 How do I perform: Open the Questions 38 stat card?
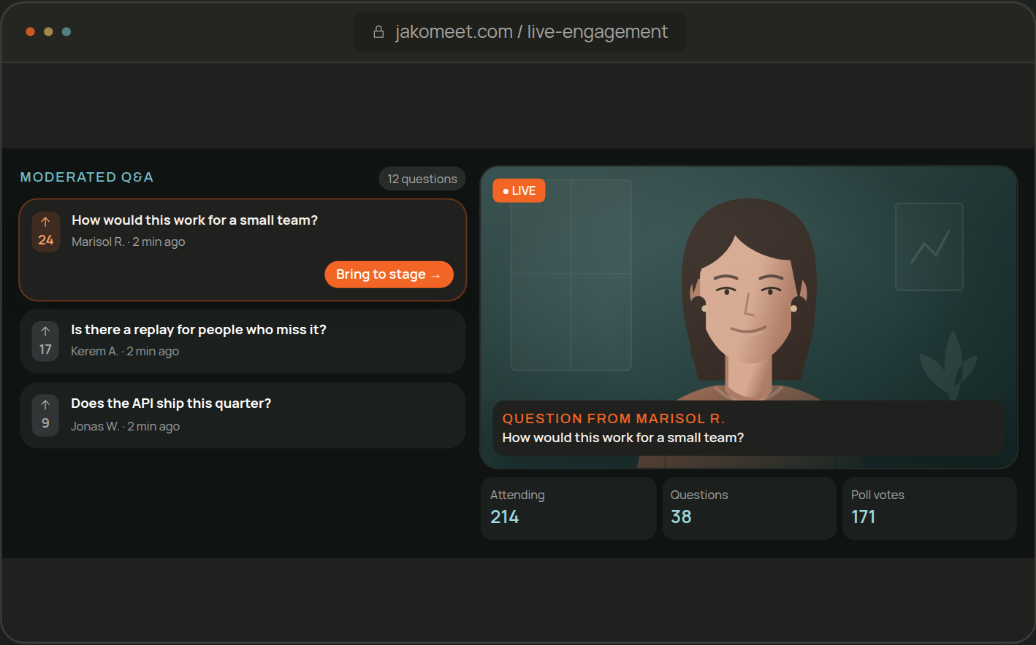point(749,509)
